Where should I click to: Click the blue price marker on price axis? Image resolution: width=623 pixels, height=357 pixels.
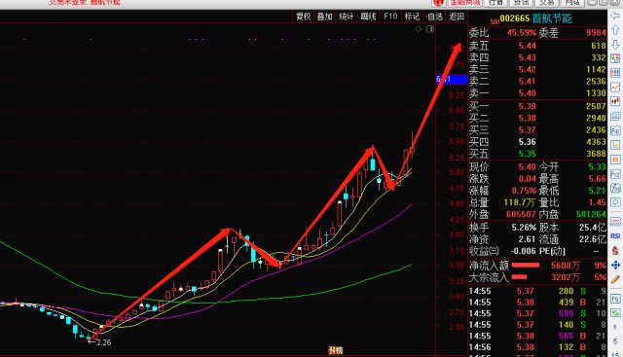tap(452, 80)
